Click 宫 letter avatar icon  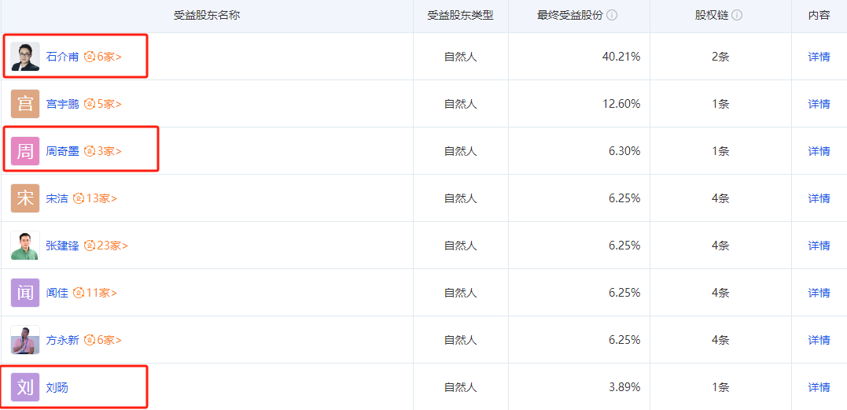coord(25,104)
